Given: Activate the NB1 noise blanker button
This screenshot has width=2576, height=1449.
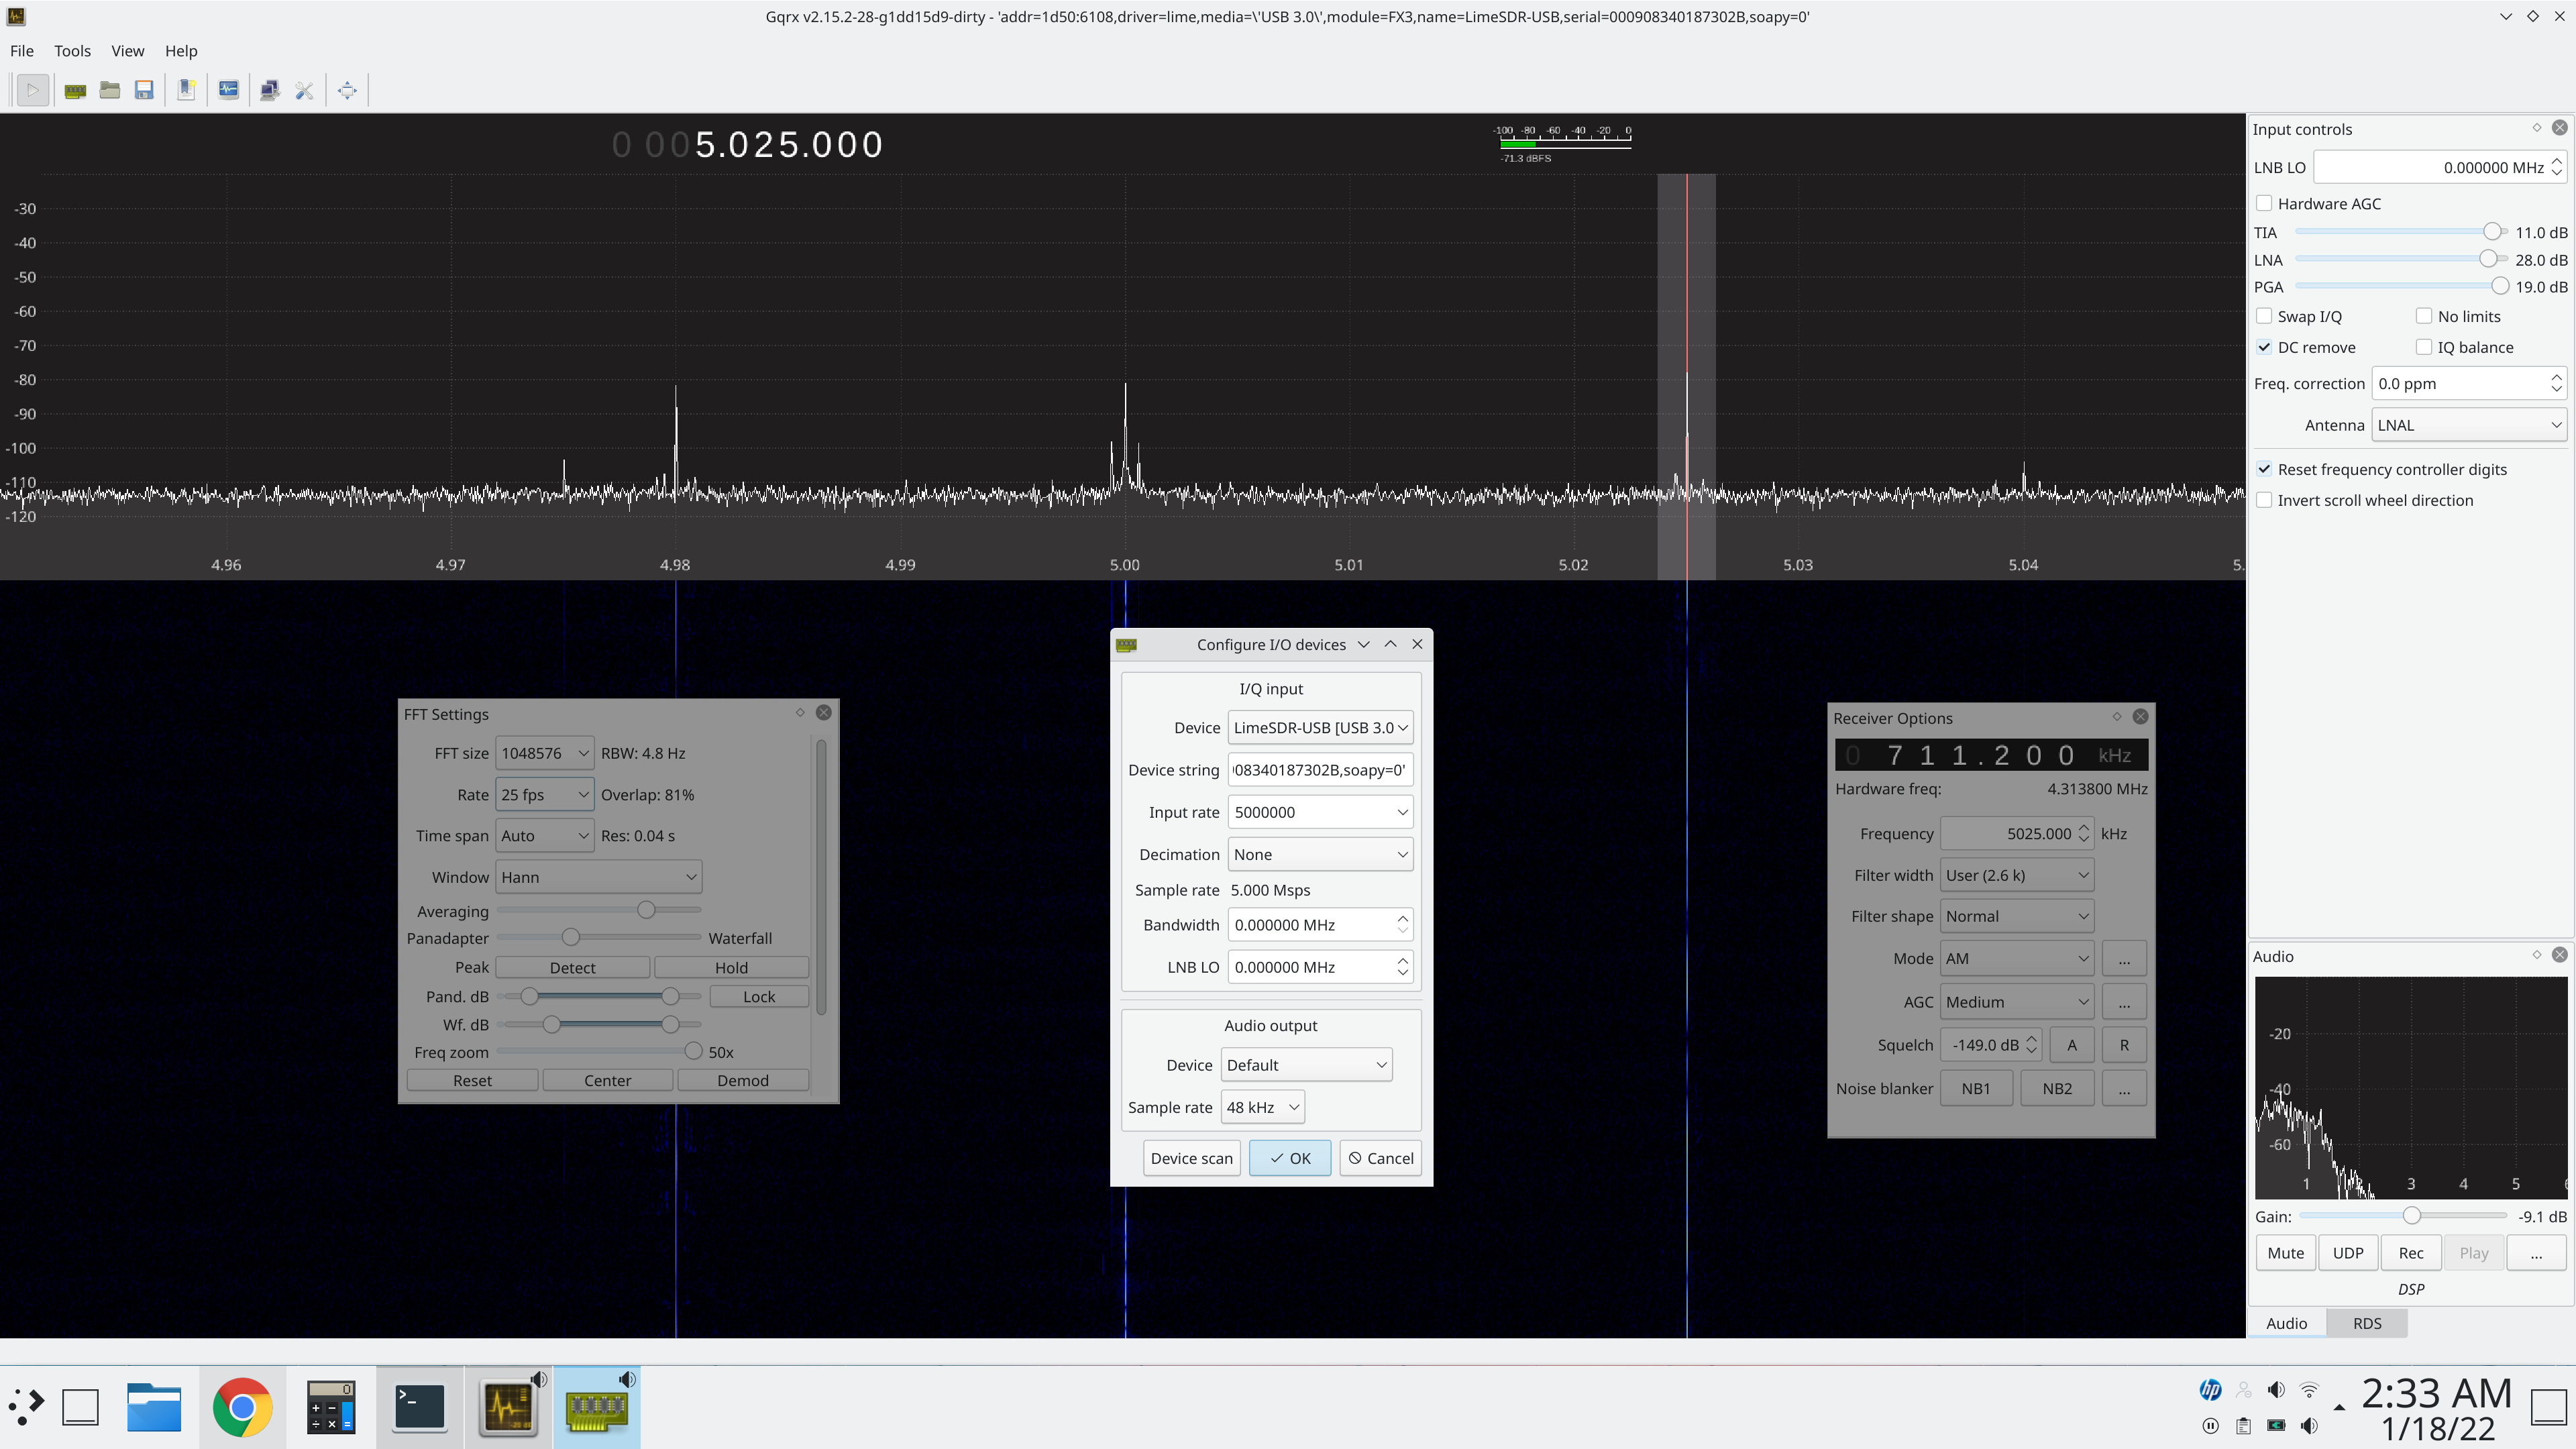Looking at the screenshot, I should pos(1976,1088).
